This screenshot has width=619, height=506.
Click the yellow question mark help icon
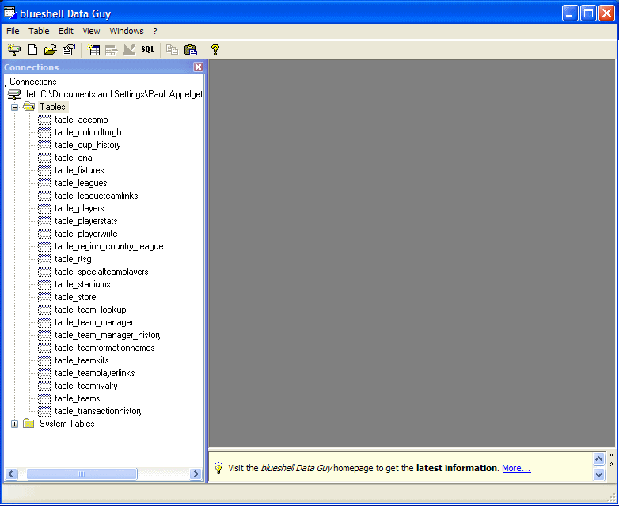[x=215, y=50]
